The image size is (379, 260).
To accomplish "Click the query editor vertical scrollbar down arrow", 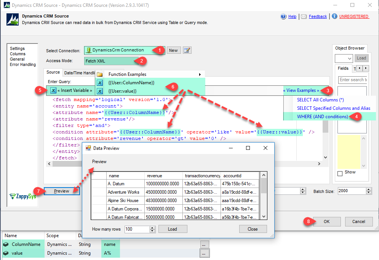I will point(326,157).
